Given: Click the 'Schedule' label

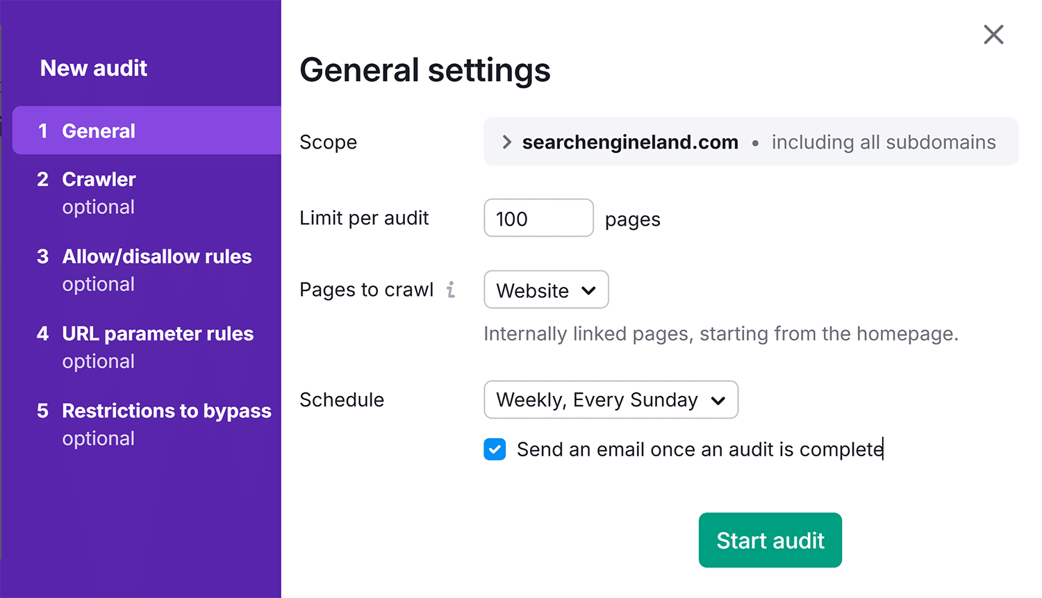Looking at the screenshot, I should pyautogui.click(x=342, y=400).
